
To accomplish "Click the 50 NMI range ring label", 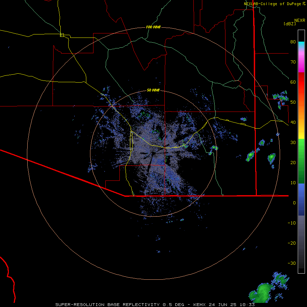I will pyautogui.click(x=153, y=90).
